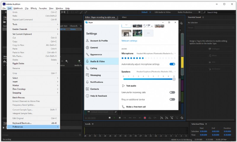The height and width of the screenshot is (142, 237).
Task: Zoom in amplitude in the editor
Action: tap(161, 118)
